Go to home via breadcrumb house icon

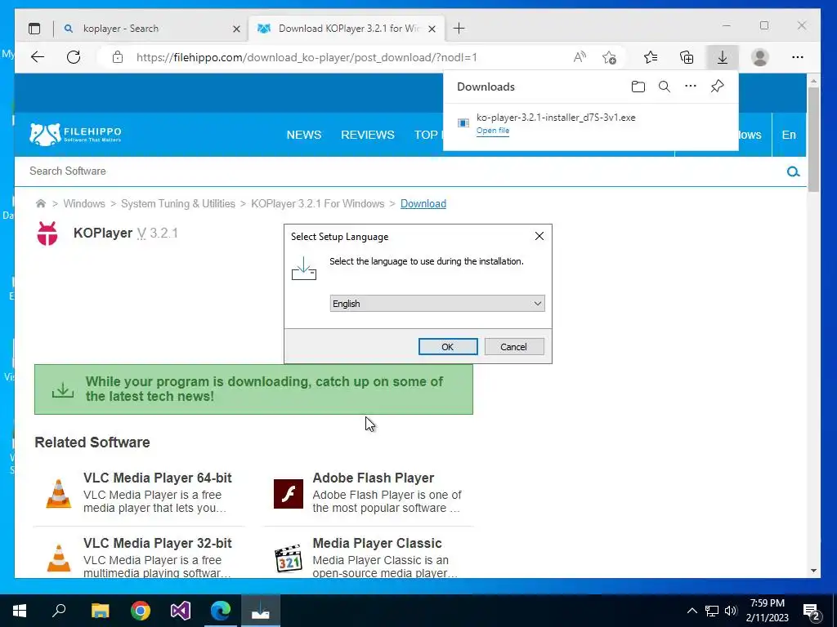point(41,203)
